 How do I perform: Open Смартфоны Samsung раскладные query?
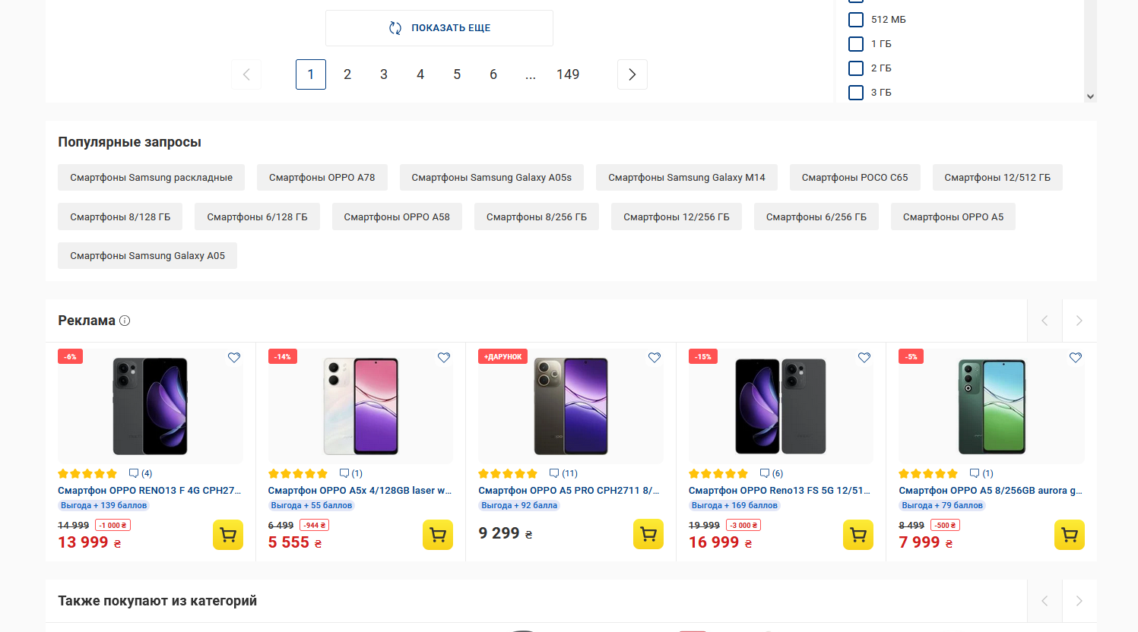point(151,178)
